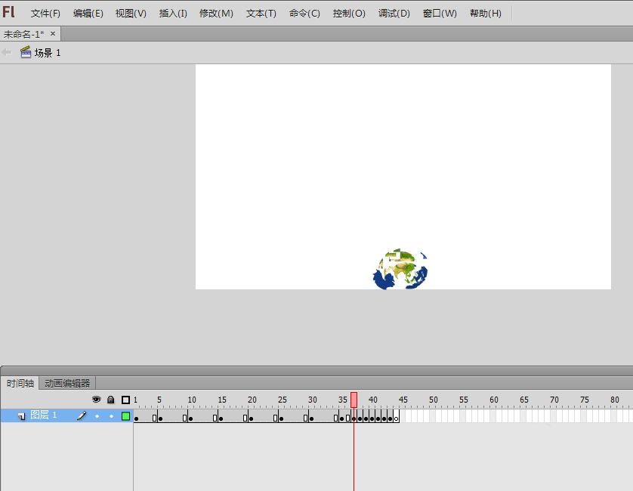The height and width of the screenshot is (491, 633).
Task: Click the red playhead marker in ruler
Action: click(354, 400)
